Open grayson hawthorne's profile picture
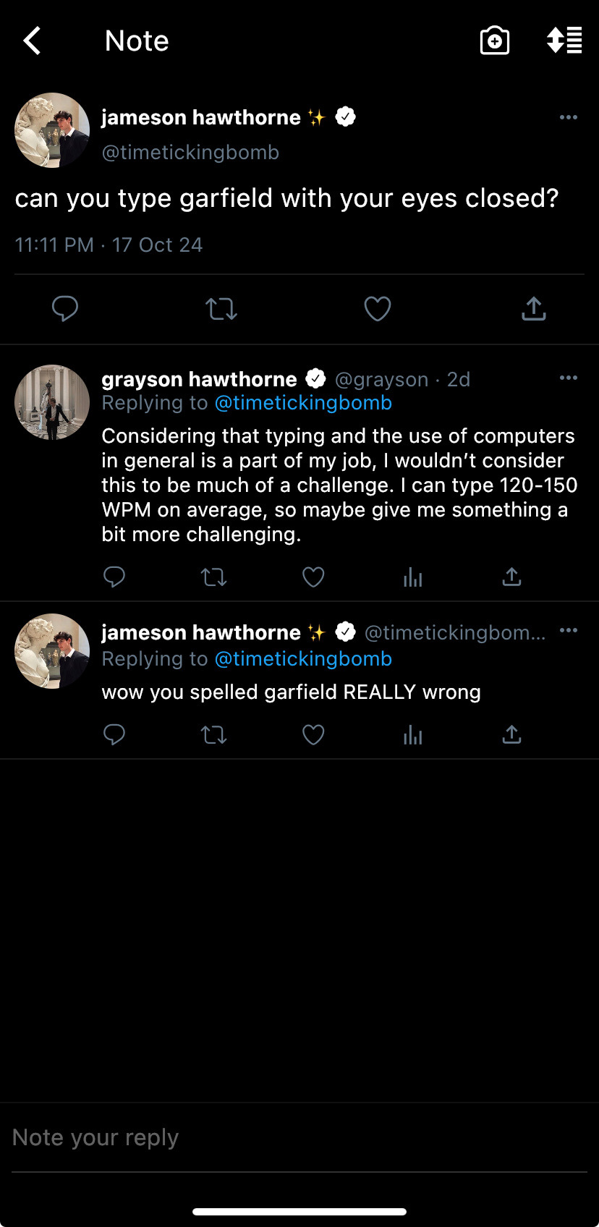The image size is (599, 1227). (52, 402)
